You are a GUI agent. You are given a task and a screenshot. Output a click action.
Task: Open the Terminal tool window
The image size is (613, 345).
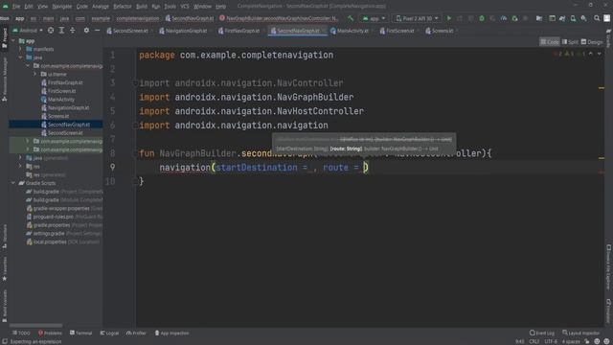coord(80,333)
